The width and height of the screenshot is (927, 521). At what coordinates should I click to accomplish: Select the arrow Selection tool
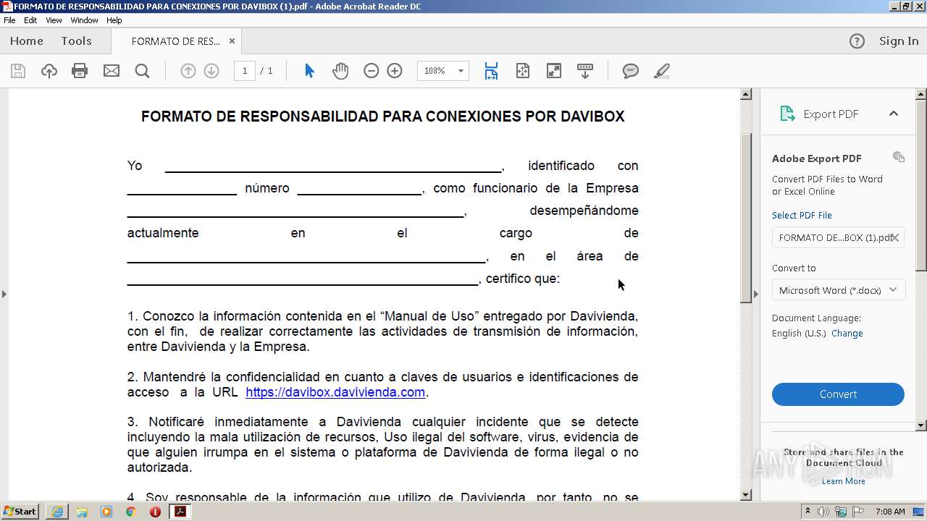click(x=310, y=71)
